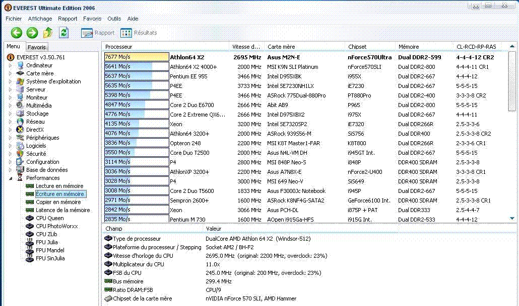The width and height of the screenshot is (519, 306).
Task: Switch to the Favoris panel tab
Action: tap(37, 47)
